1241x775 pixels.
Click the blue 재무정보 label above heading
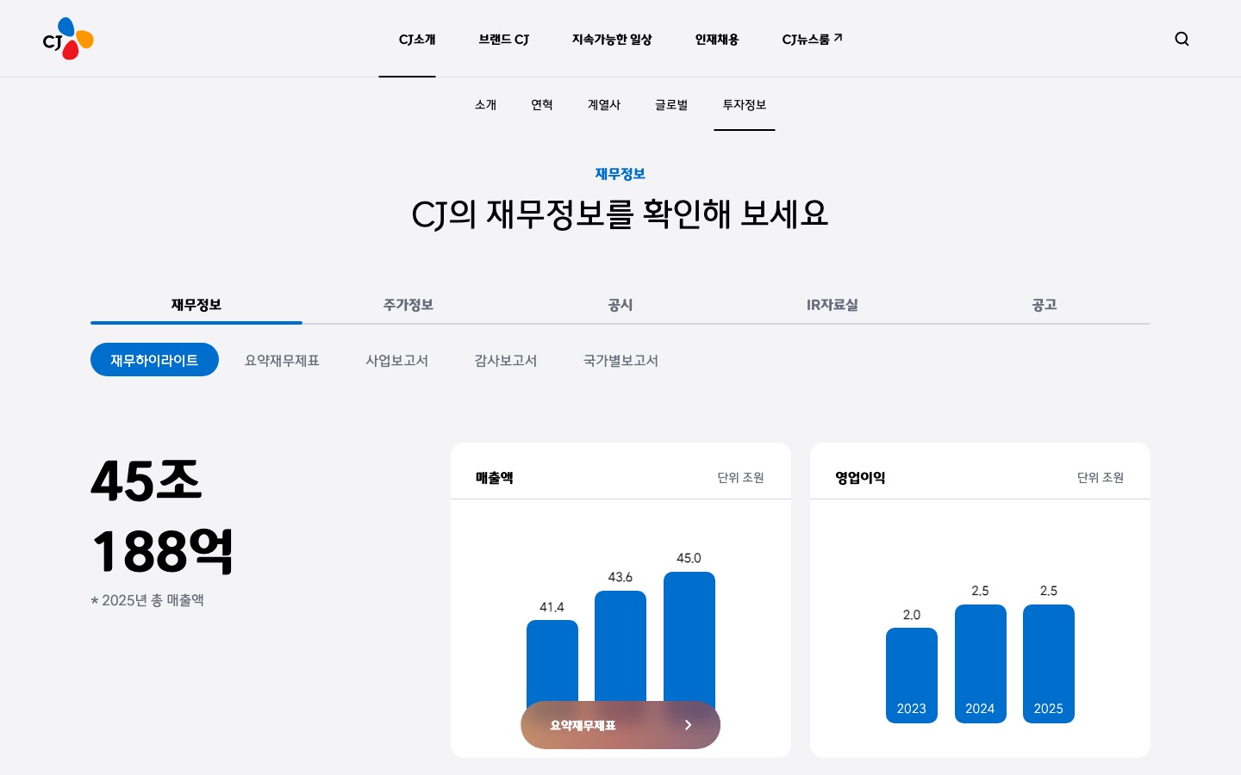[620, 174]
